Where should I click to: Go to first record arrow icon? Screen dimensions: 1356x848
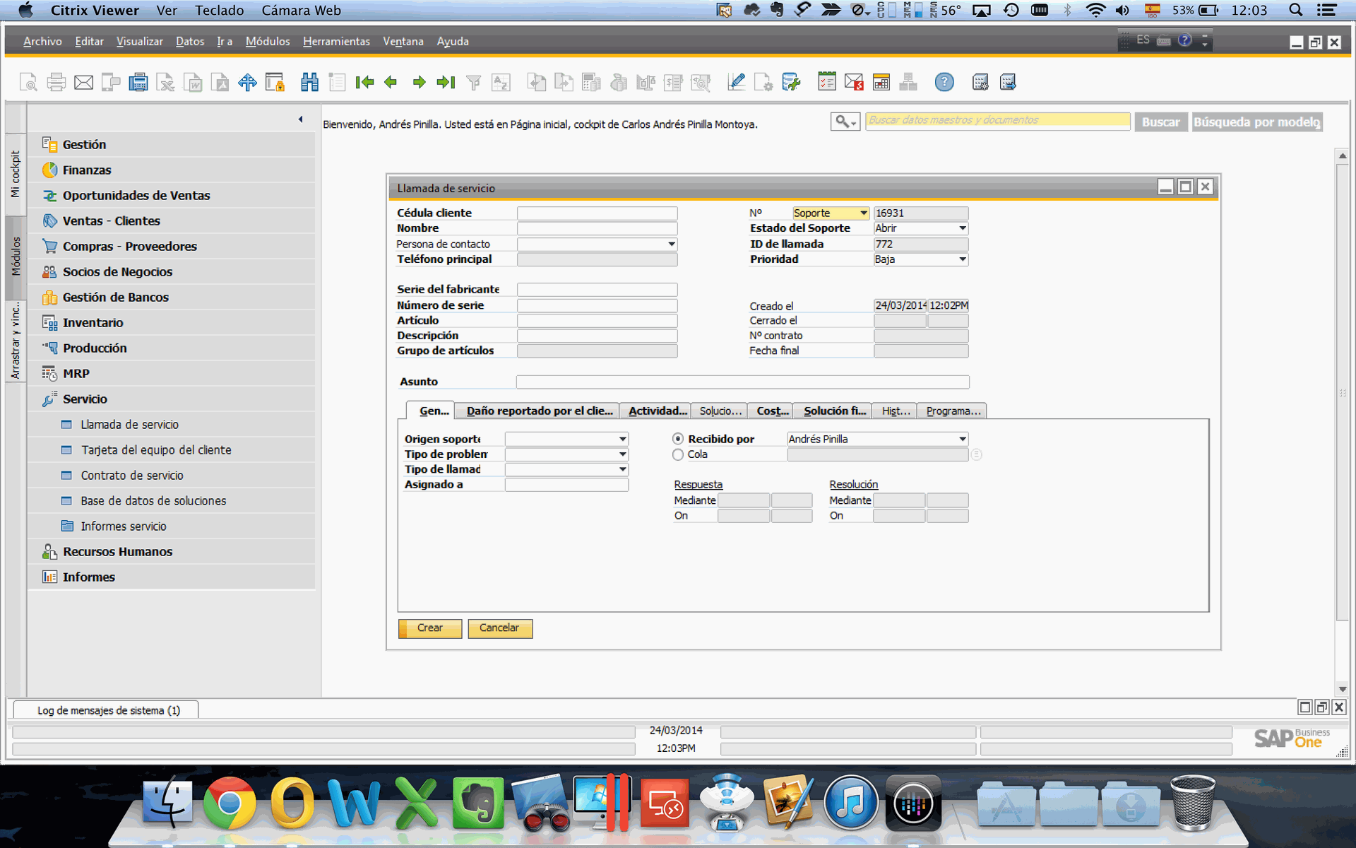coord(364,83)
